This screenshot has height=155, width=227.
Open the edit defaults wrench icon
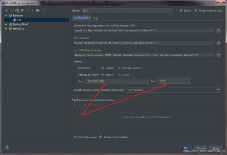coord(22,10)
